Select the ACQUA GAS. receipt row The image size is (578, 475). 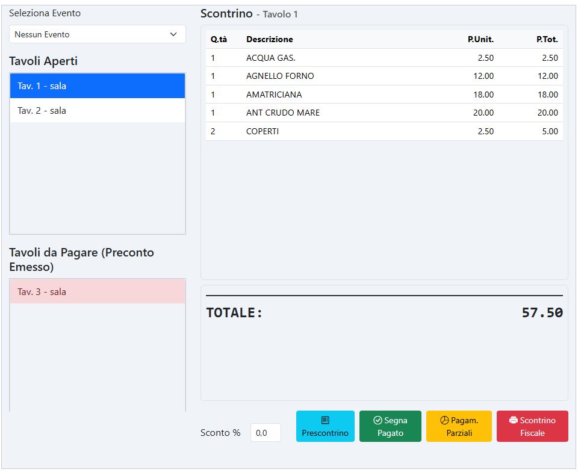coord(384,58)
